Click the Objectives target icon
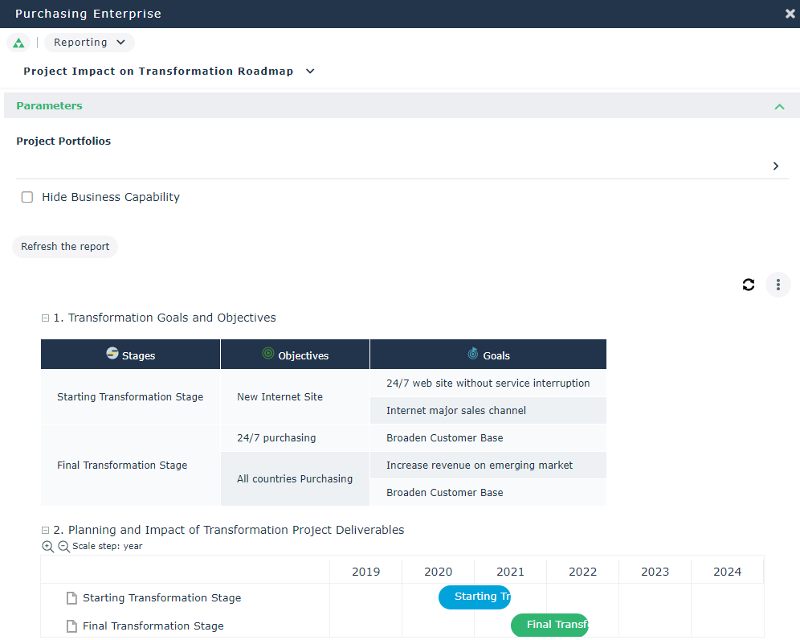The image size is (800, 640). [x=268, y=354]
